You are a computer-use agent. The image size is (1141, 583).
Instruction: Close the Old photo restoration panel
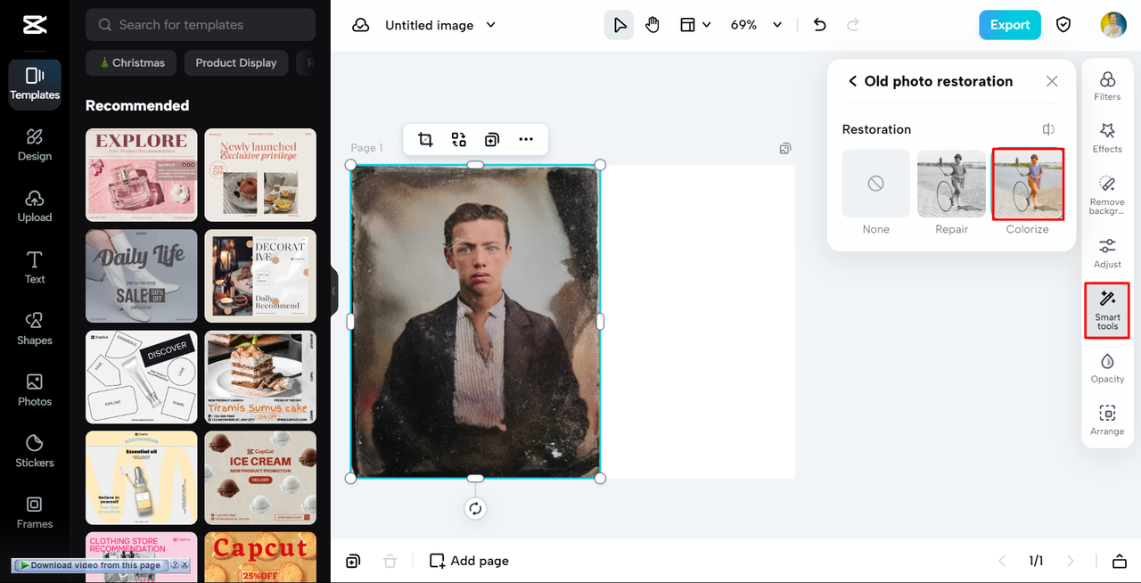pos(1052,81)
